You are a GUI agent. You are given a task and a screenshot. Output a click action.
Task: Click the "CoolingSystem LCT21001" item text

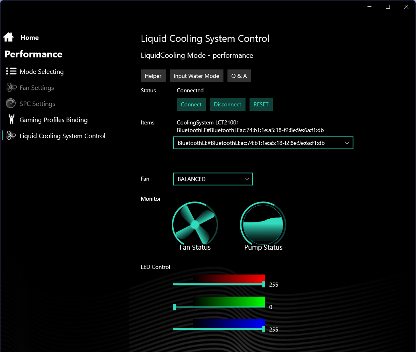[208, 122]
